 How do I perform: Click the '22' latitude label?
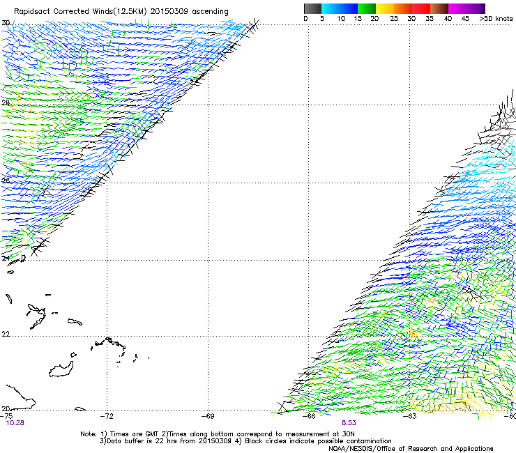pyautogui.click(x=6, y=335)
